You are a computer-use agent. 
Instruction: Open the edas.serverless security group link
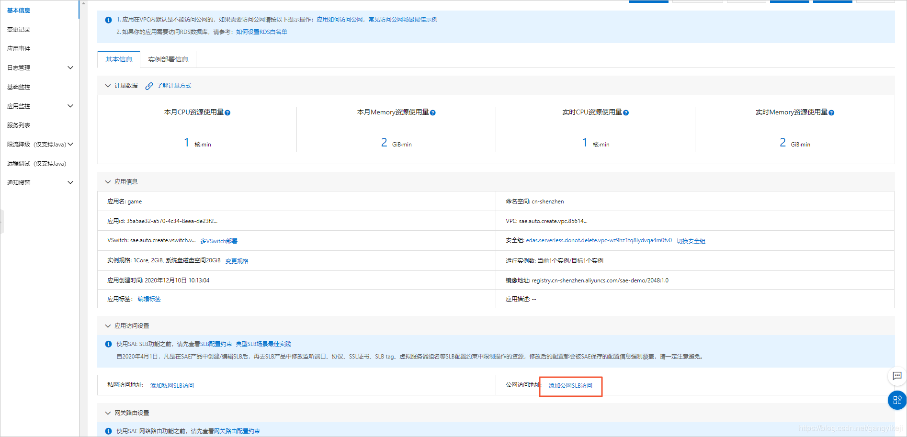[x=599, y=241]
